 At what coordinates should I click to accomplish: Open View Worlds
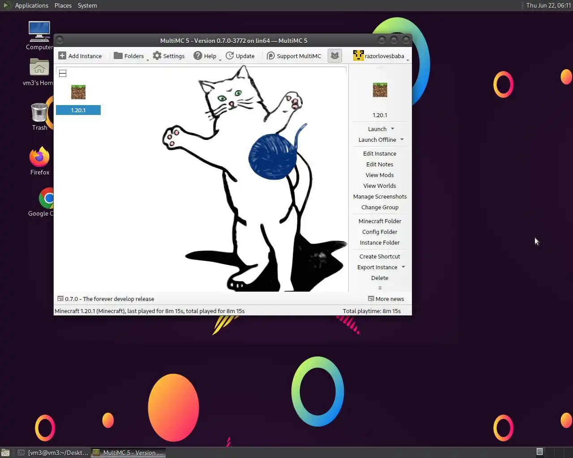380,186
